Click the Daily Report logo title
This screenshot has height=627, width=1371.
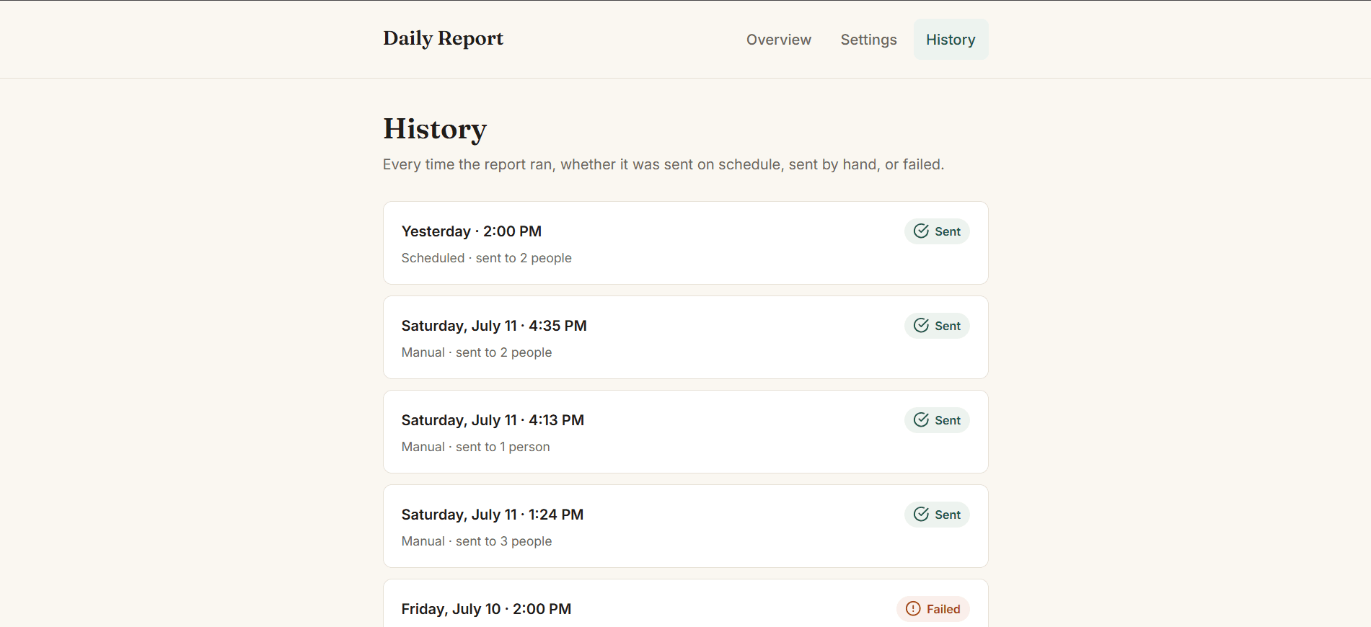pyautogui.click(x=443, y=38)
